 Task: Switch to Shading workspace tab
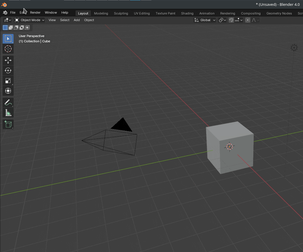pos(187,13)
